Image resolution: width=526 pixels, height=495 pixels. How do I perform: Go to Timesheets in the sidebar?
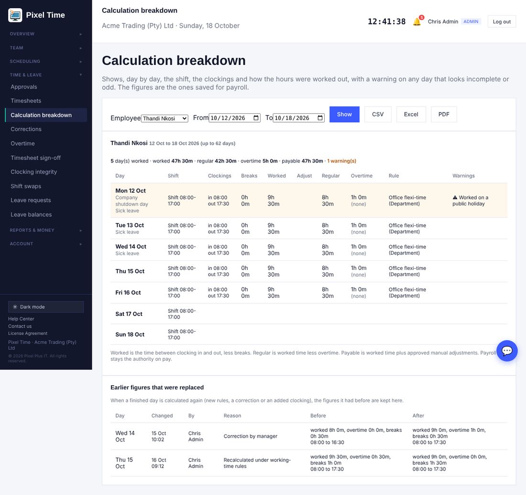pyautogui.click(x=26, y=101)
